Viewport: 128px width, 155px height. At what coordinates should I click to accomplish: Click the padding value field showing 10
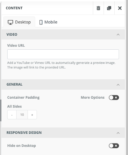(22, 115)
